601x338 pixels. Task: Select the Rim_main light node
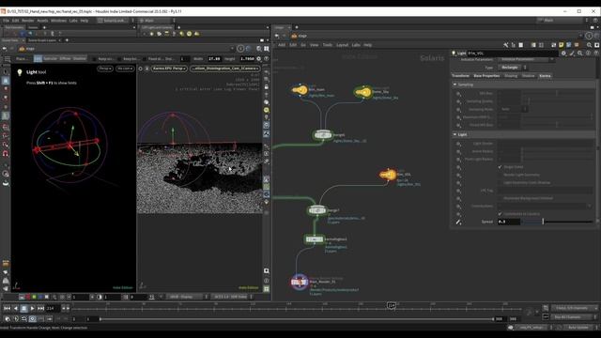pos(300,90)
